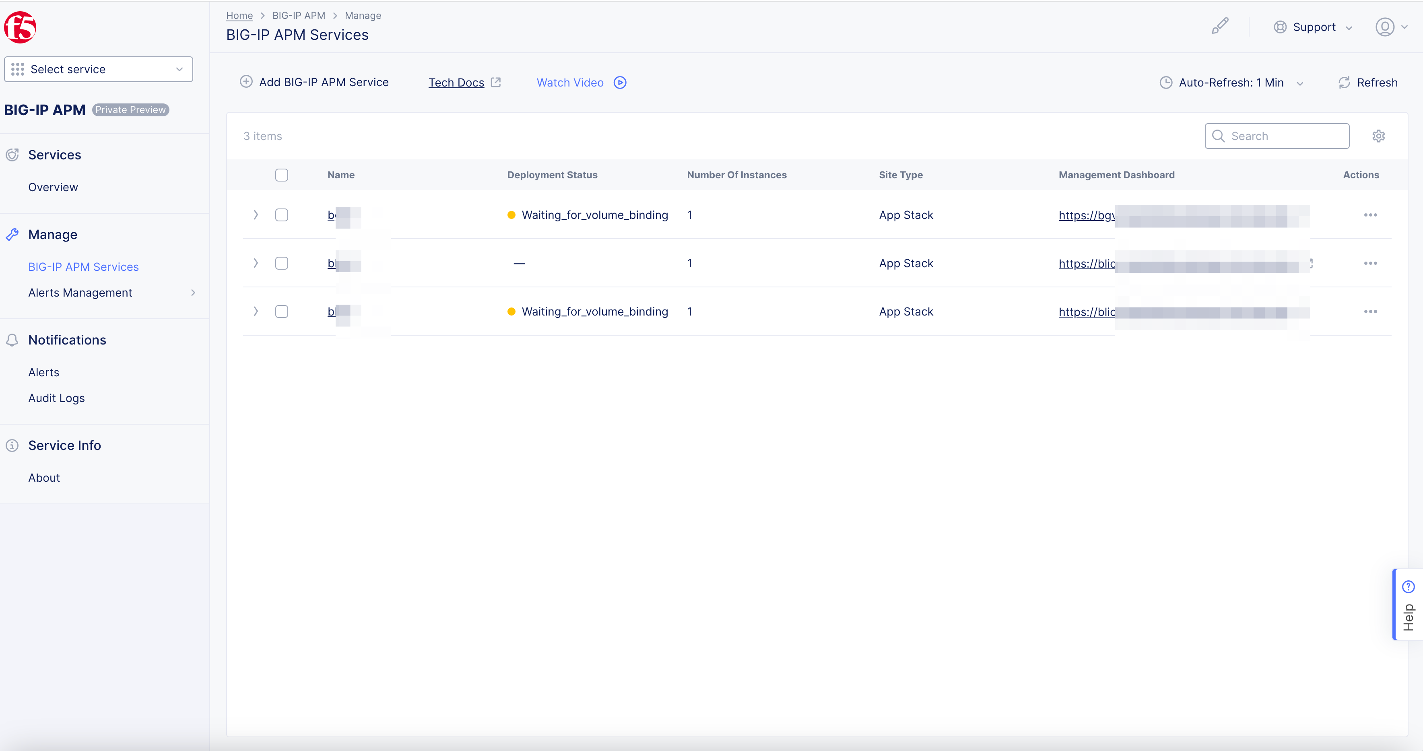
Task: Click the Number Of Instances column header
Action: pyautogui.click(x=736, y=175)
